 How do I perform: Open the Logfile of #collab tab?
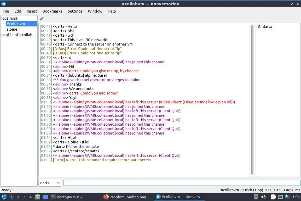click(19, 35)
